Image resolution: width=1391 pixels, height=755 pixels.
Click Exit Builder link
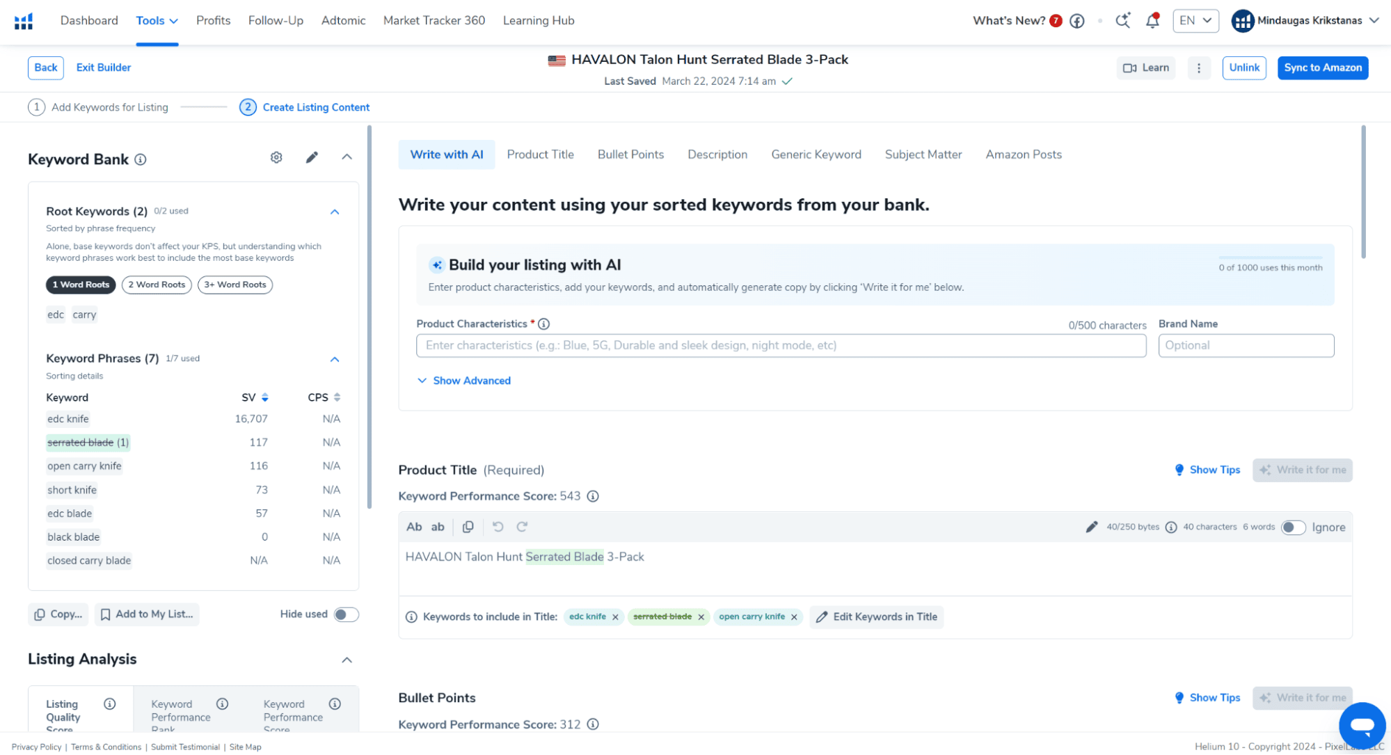point(104,67)
